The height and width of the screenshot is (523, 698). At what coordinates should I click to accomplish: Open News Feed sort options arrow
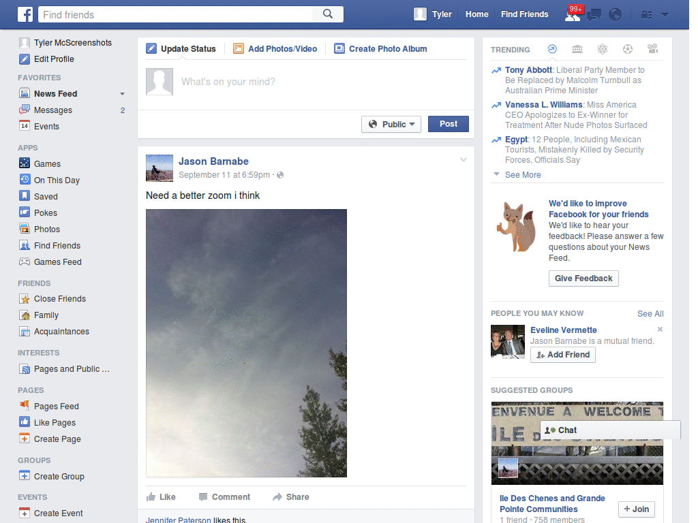tap(122, 94)
